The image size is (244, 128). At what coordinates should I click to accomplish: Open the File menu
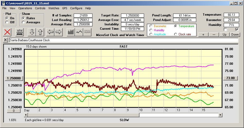pos(4,8)
